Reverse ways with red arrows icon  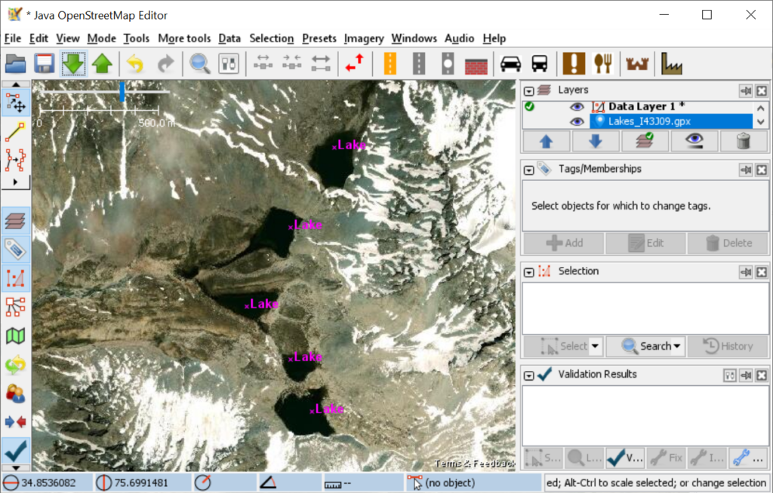point(355,63)
